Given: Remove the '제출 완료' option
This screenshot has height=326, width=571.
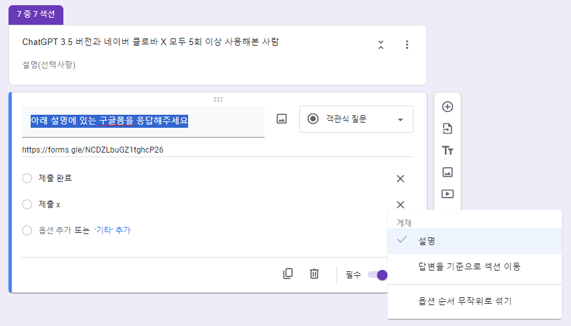Looking at the screenshot, I should [x=400, y=179].
